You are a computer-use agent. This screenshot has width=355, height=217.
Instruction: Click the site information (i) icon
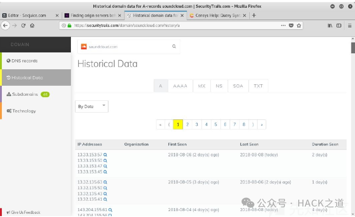pos(64,26)
